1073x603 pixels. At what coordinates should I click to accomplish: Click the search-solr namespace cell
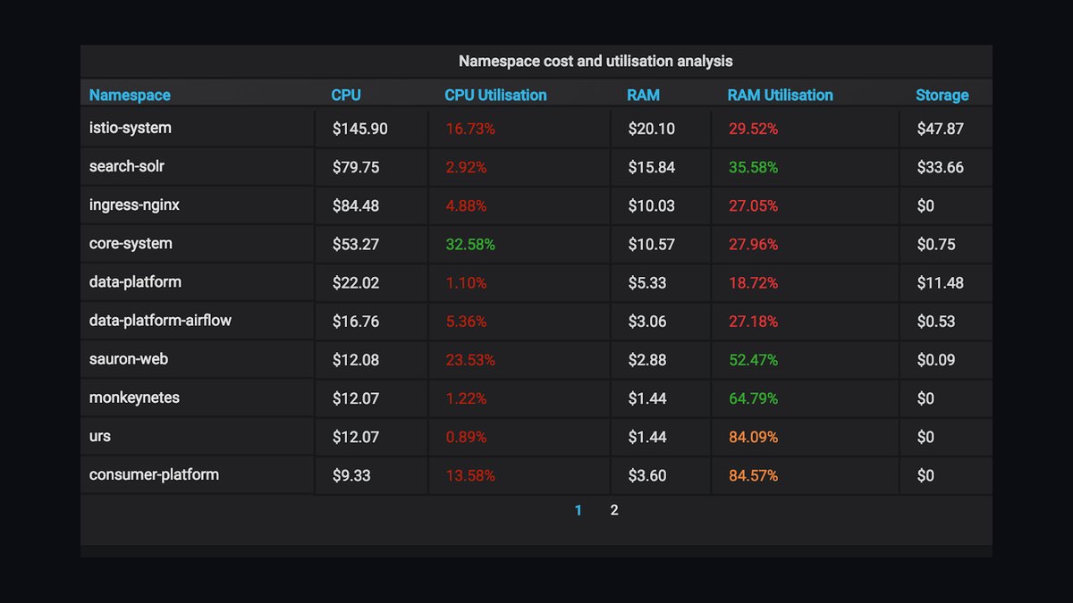198,167
